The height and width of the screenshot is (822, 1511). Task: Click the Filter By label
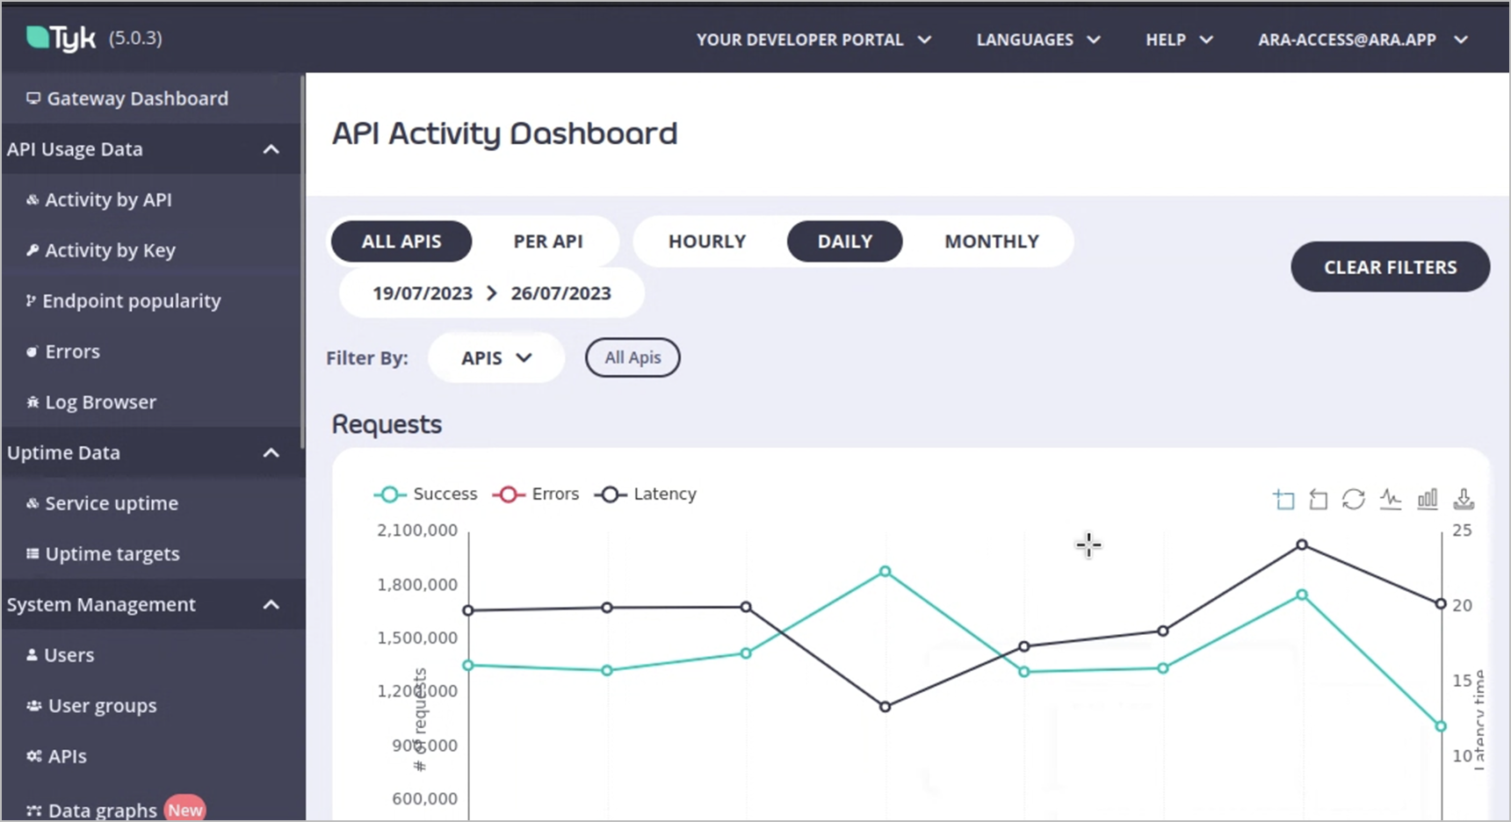[x=367, y=358]
